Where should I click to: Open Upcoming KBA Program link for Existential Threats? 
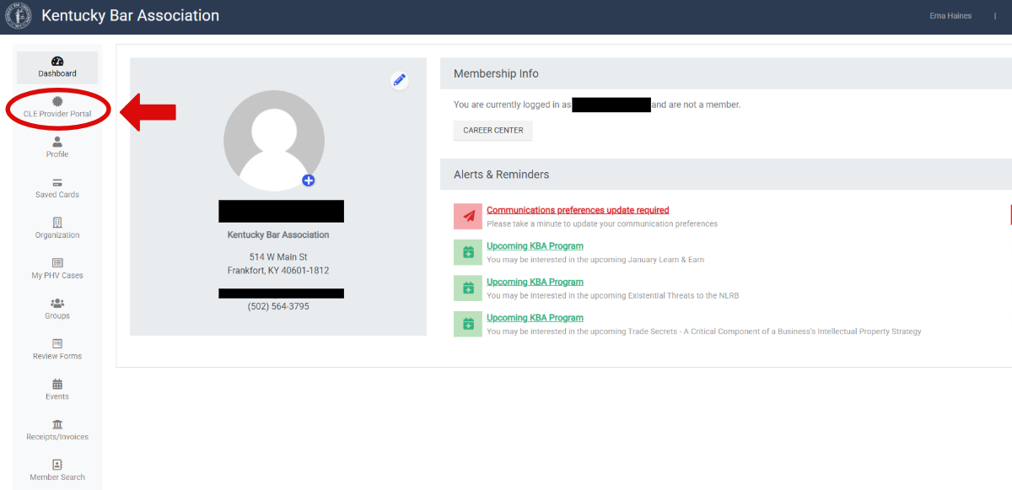tap(535, 282)
